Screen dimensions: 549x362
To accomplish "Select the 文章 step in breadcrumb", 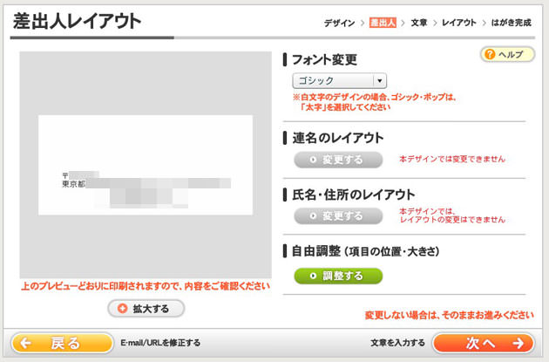I will 419,24.
